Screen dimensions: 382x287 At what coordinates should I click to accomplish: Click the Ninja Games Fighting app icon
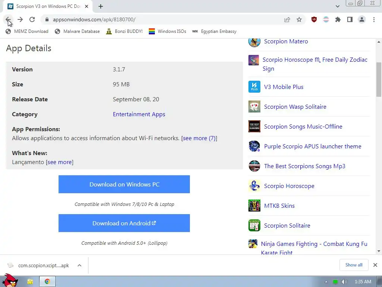click(253, 244)
